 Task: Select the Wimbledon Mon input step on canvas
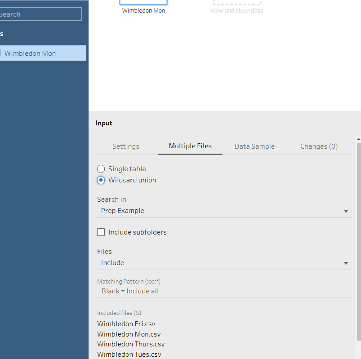pos(143,2)
